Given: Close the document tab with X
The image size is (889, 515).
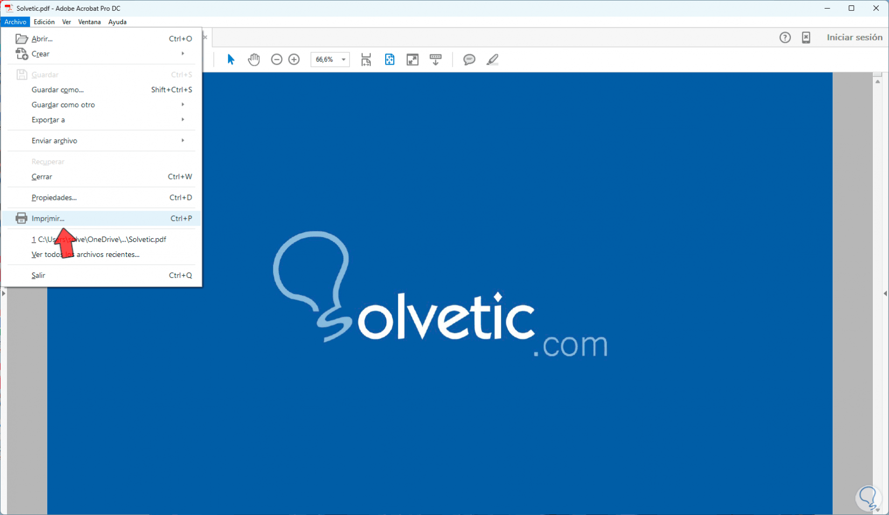Looking at the screenshot, I should coord(205,37).
